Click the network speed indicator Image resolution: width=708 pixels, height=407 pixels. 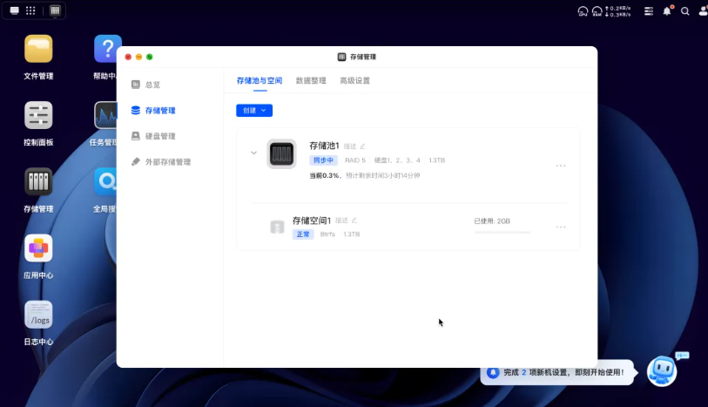617,11
